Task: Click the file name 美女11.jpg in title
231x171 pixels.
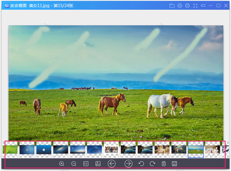Action: coord(39,6)
